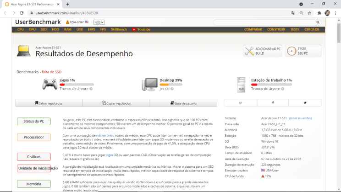This screenshot has height=192, width=341.
Task: Open the Chrome profile avatar
Action: click(327, 13)
